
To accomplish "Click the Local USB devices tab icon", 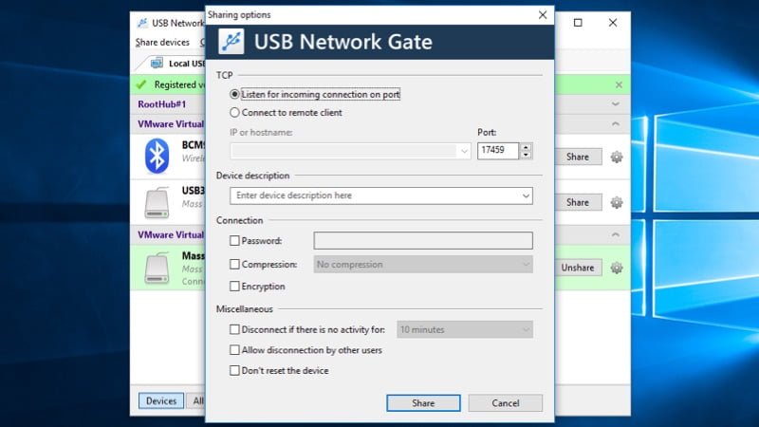I will tap(157, 63).
